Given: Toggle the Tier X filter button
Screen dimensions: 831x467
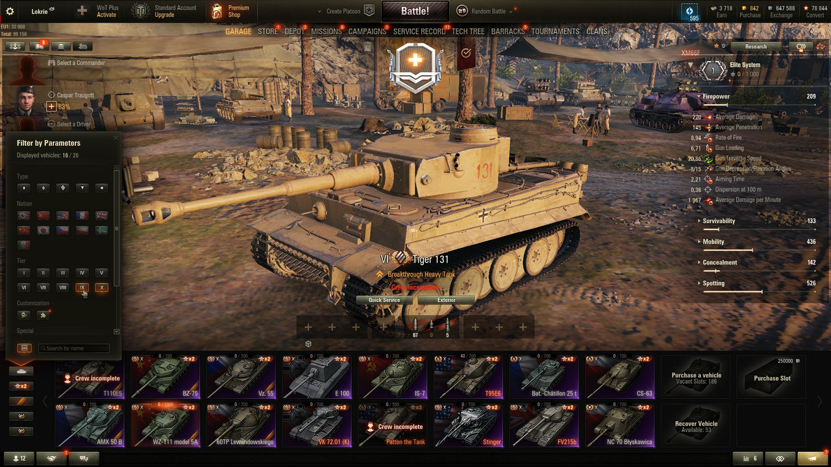Looking at the screenshot, I should [x=101, y=287].
